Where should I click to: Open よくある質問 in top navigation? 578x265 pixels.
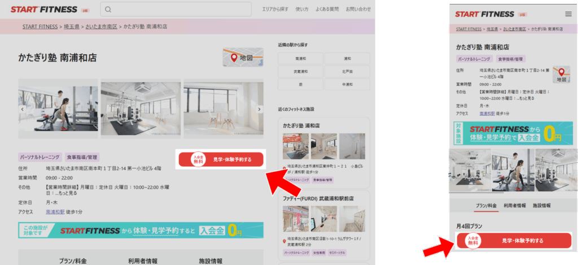point(327,9)
